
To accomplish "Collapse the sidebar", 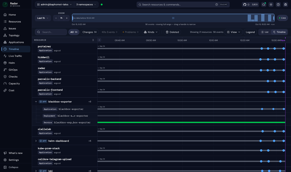I will [x=16, y=167].
